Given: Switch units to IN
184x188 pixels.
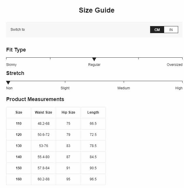Looking at the screenshot, I should [171, 30].
